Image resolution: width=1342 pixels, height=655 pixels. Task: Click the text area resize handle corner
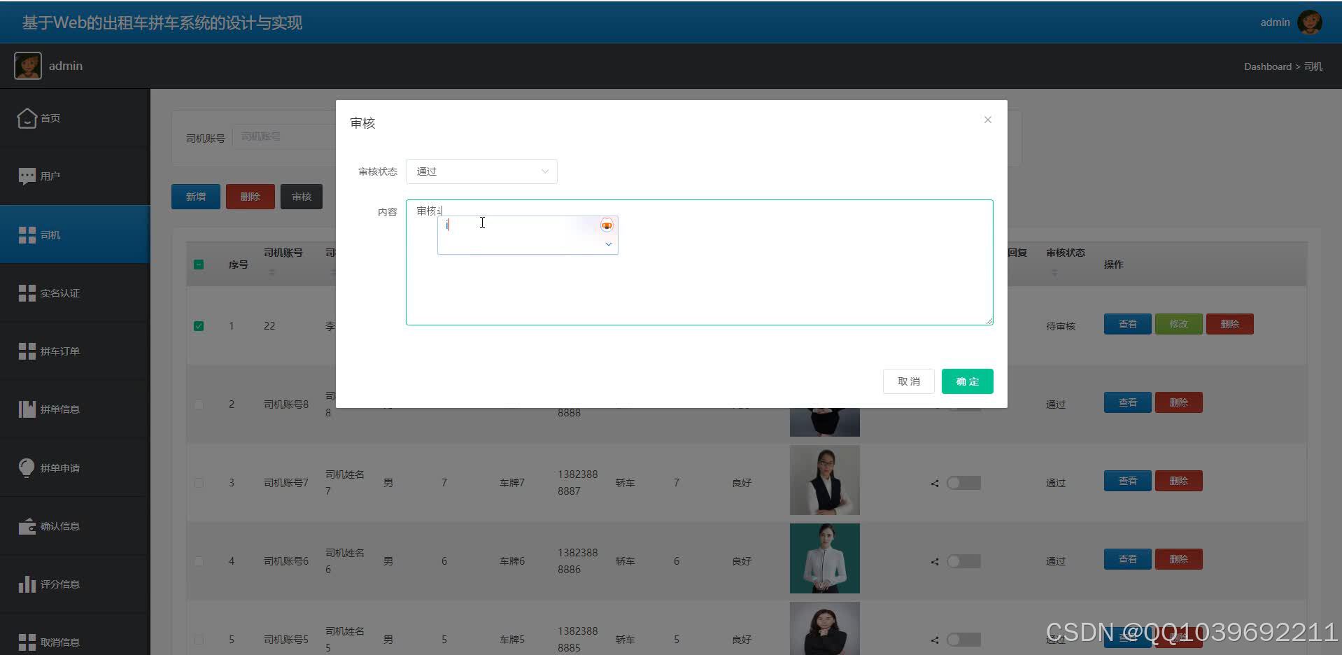(x=989, y=321)
